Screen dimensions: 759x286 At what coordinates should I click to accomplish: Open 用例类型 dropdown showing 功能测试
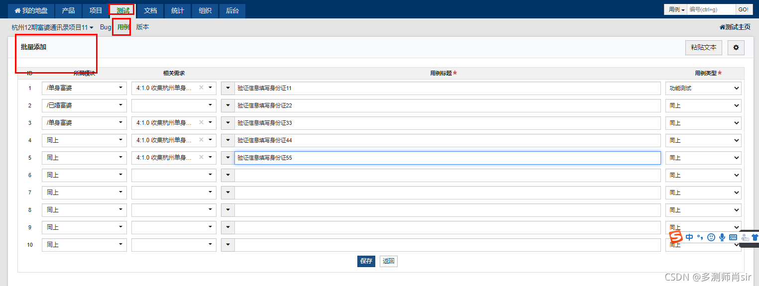click(703, 88)
